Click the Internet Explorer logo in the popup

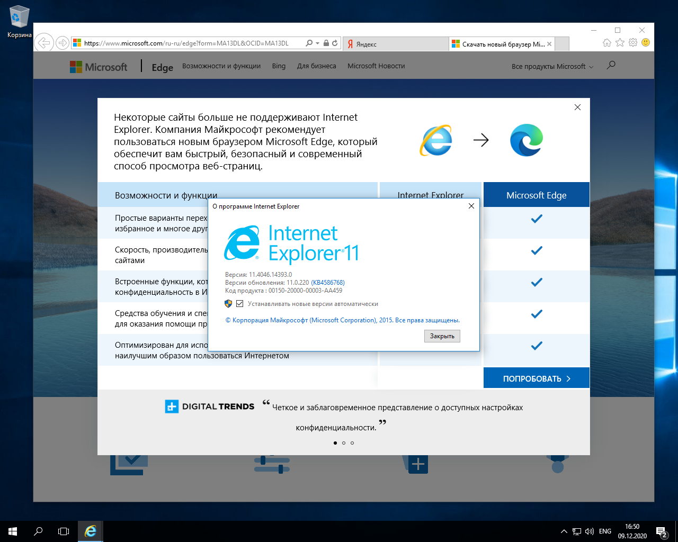pos(436,140)
